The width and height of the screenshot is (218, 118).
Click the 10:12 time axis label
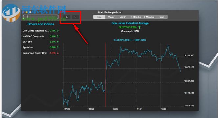115,109
